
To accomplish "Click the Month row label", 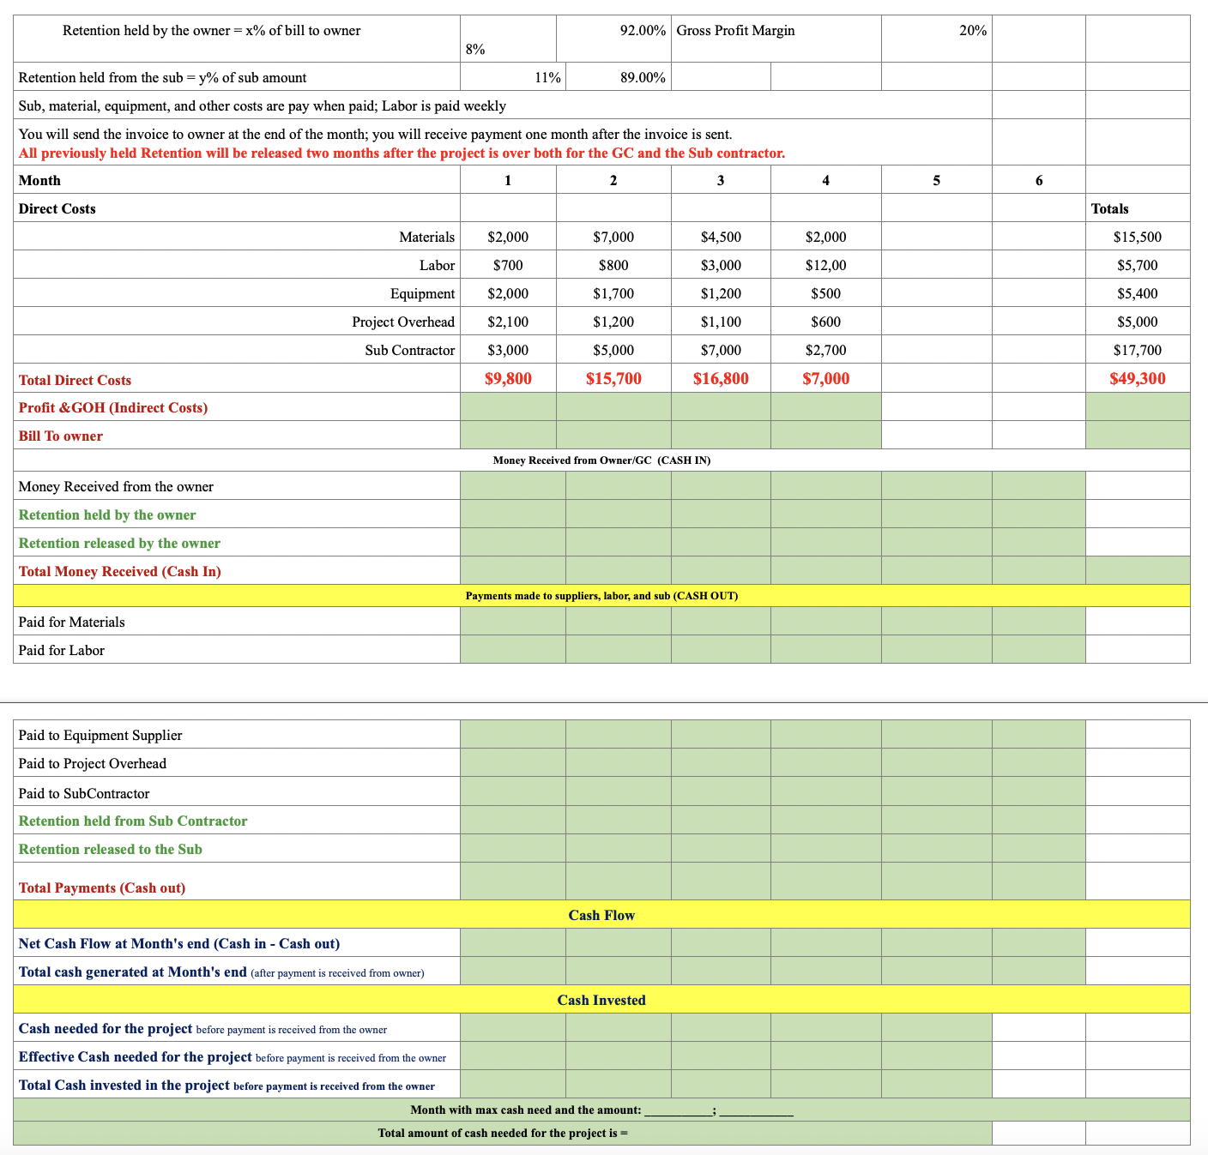I will click(x=39, y=180).
